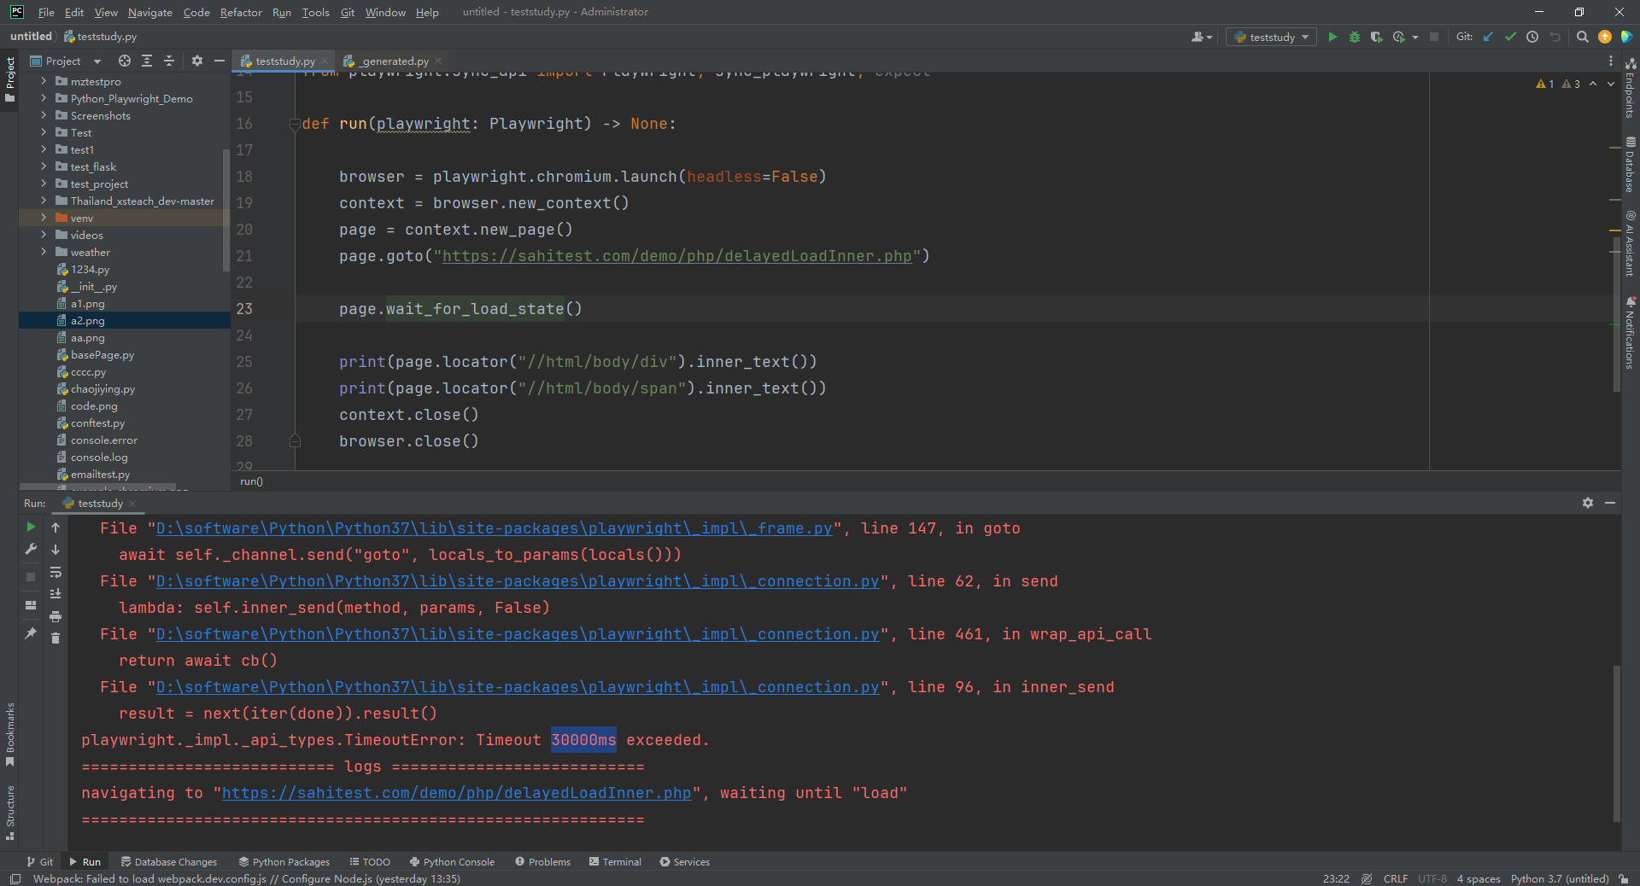1640x886 pixels.
Task: Open the code with me user icon
Action: [1202, 37]
